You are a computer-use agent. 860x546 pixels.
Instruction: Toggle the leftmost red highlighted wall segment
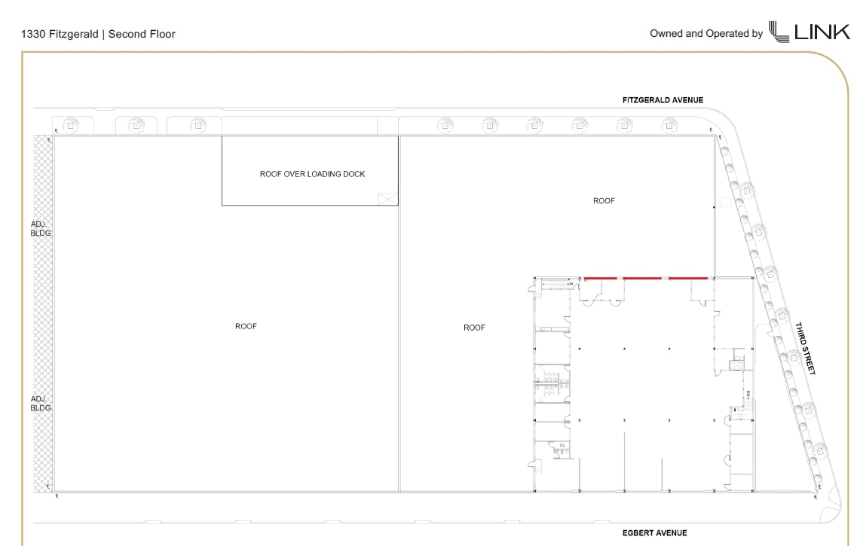[601, 276]
